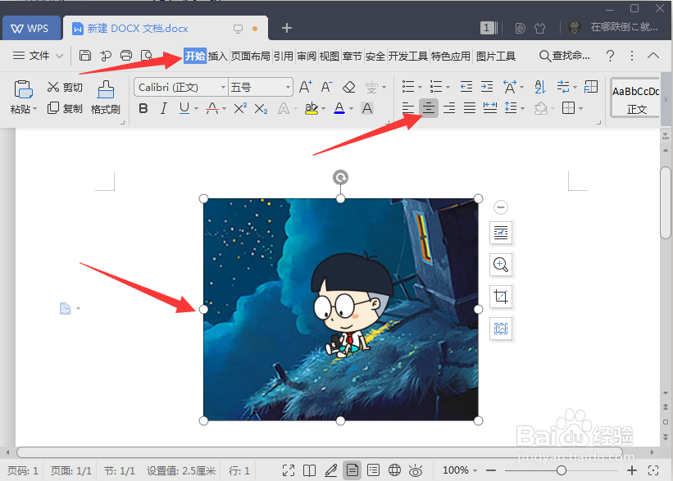Open zoom percentage 100% dropdown
The image size is (673, 481).
pos(475,470)
